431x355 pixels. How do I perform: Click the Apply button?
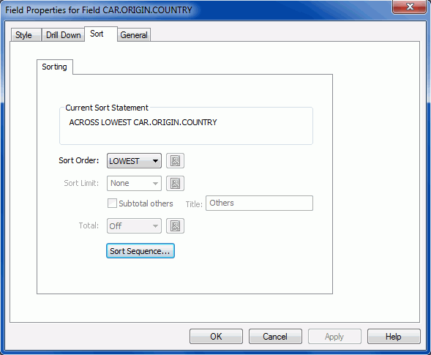(x=334, y=336)
